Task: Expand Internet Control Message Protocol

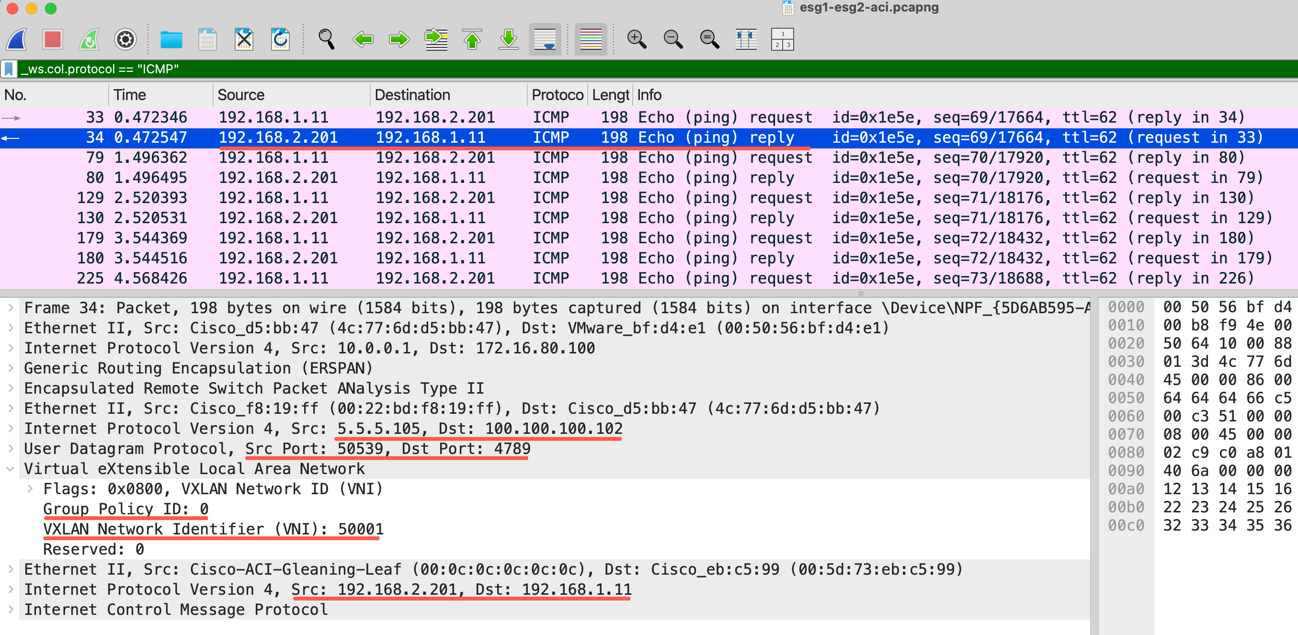Action: coord(11,610)
